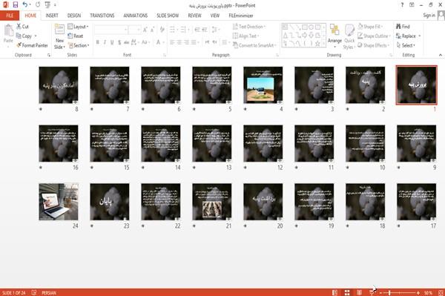Click zoom in plus button
The height and width of the screenshot is (296, 445).
click(x=418, y=292)
